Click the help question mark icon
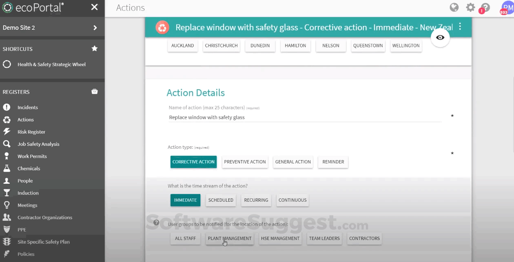The width and height of the screenshot is (514, 262). [x=485, y=7]
